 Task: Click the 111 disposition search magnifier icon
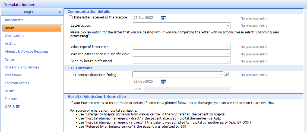227,74
